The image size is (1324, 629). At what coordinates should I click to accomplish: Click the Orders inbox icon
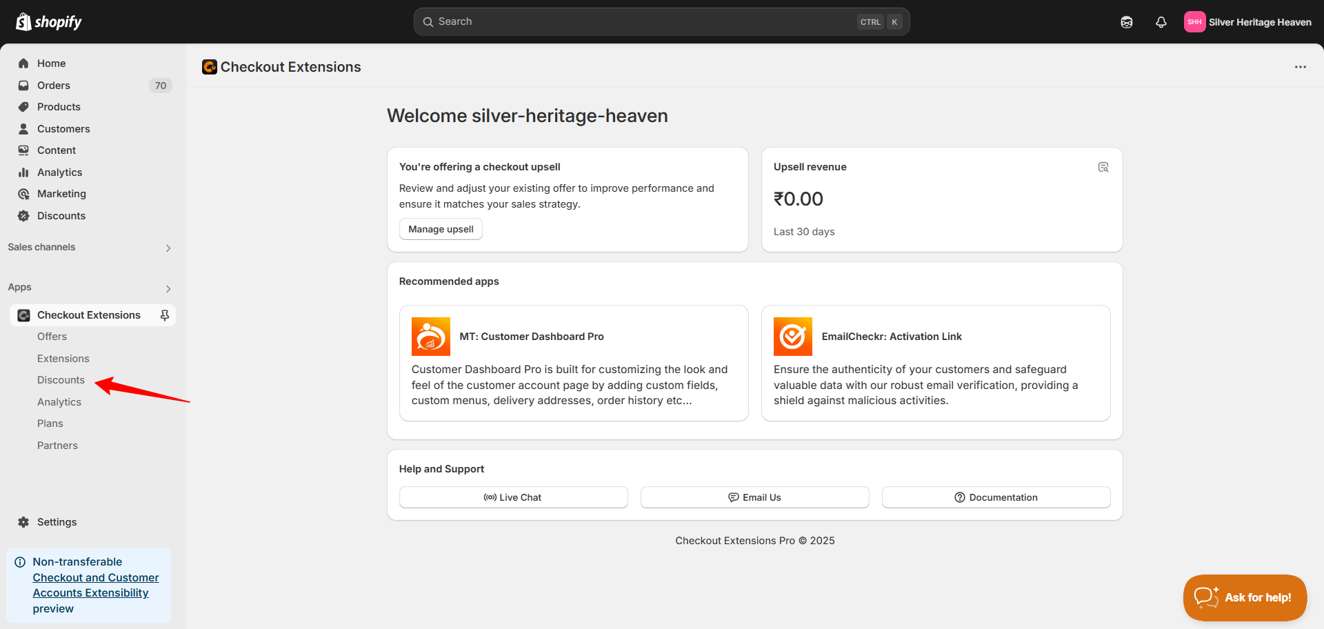[23, 86]
